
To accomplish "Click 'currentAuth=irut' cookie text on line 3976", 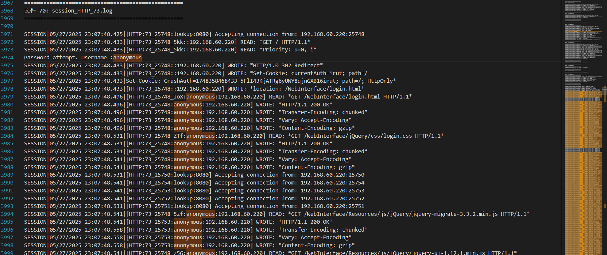I will click(317, 73).
